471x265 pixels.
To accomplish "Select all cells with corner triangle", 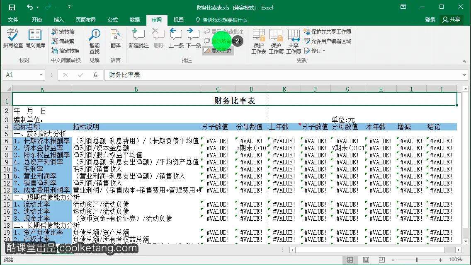I will coord(8,89).
